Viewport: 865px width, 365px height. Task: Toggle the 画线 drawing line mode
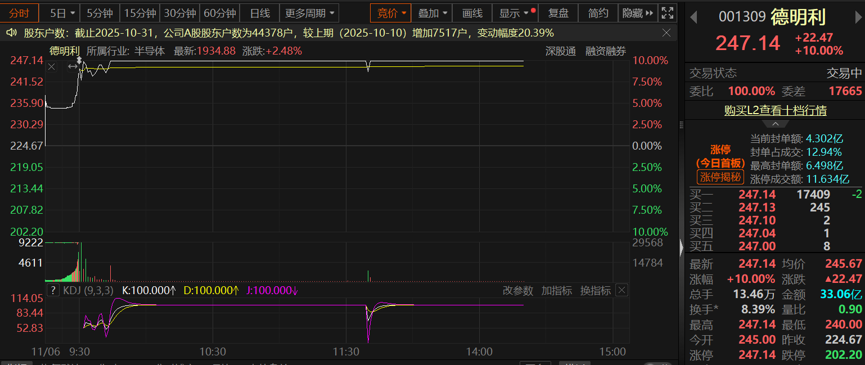[x=472, y=13]
